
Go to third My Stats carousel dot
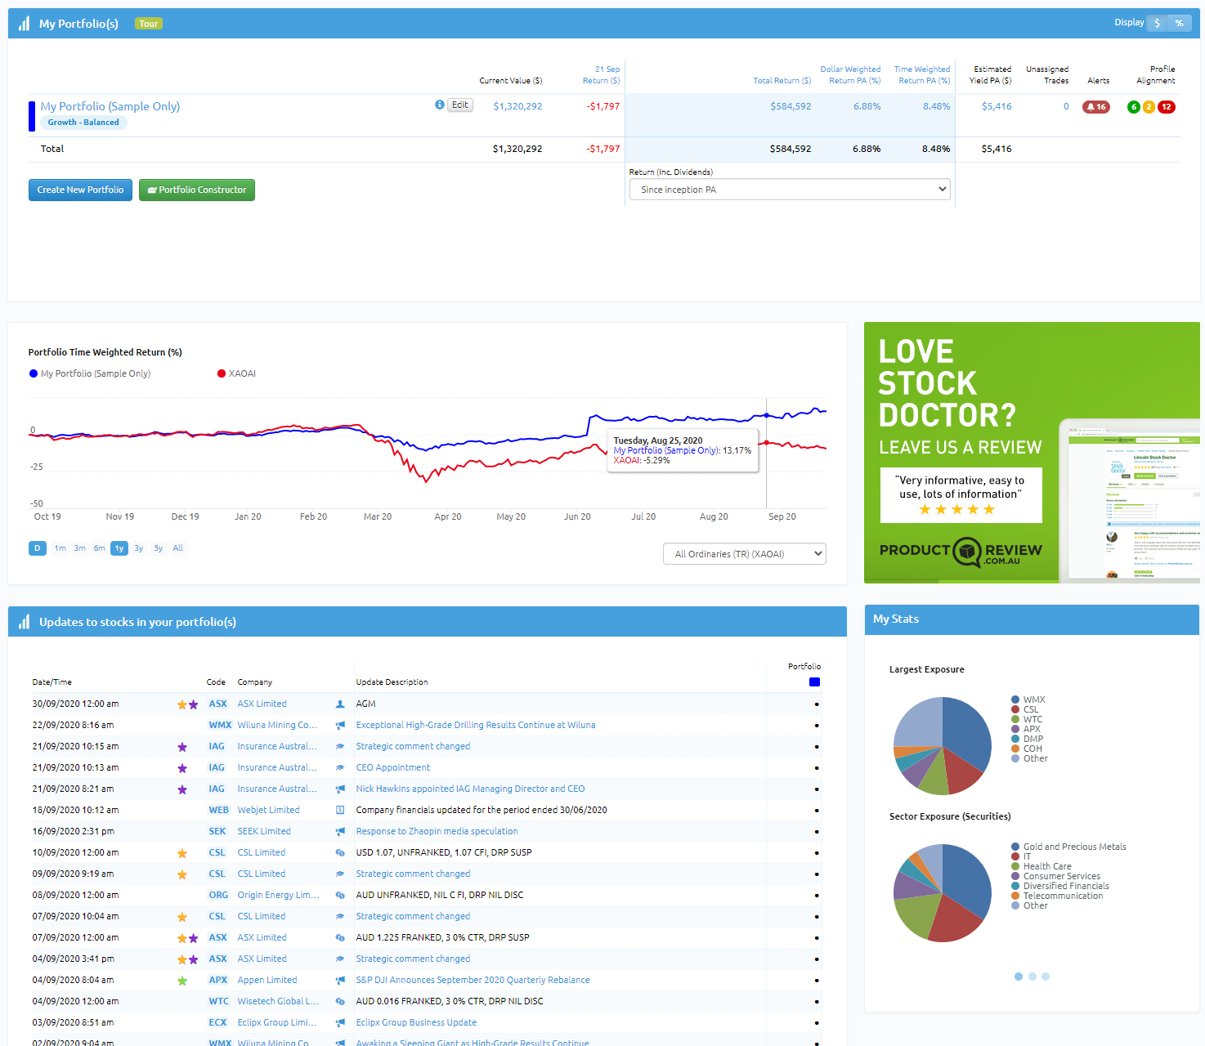[1046, 977]
